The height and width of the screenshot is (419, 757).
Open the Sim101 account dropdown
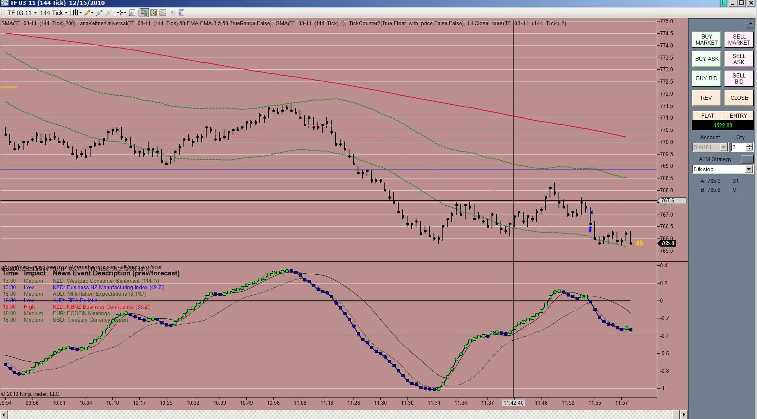(710, 147)
